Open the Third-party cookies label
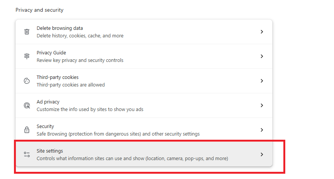 pyautogui.click(x=57, y=77)
